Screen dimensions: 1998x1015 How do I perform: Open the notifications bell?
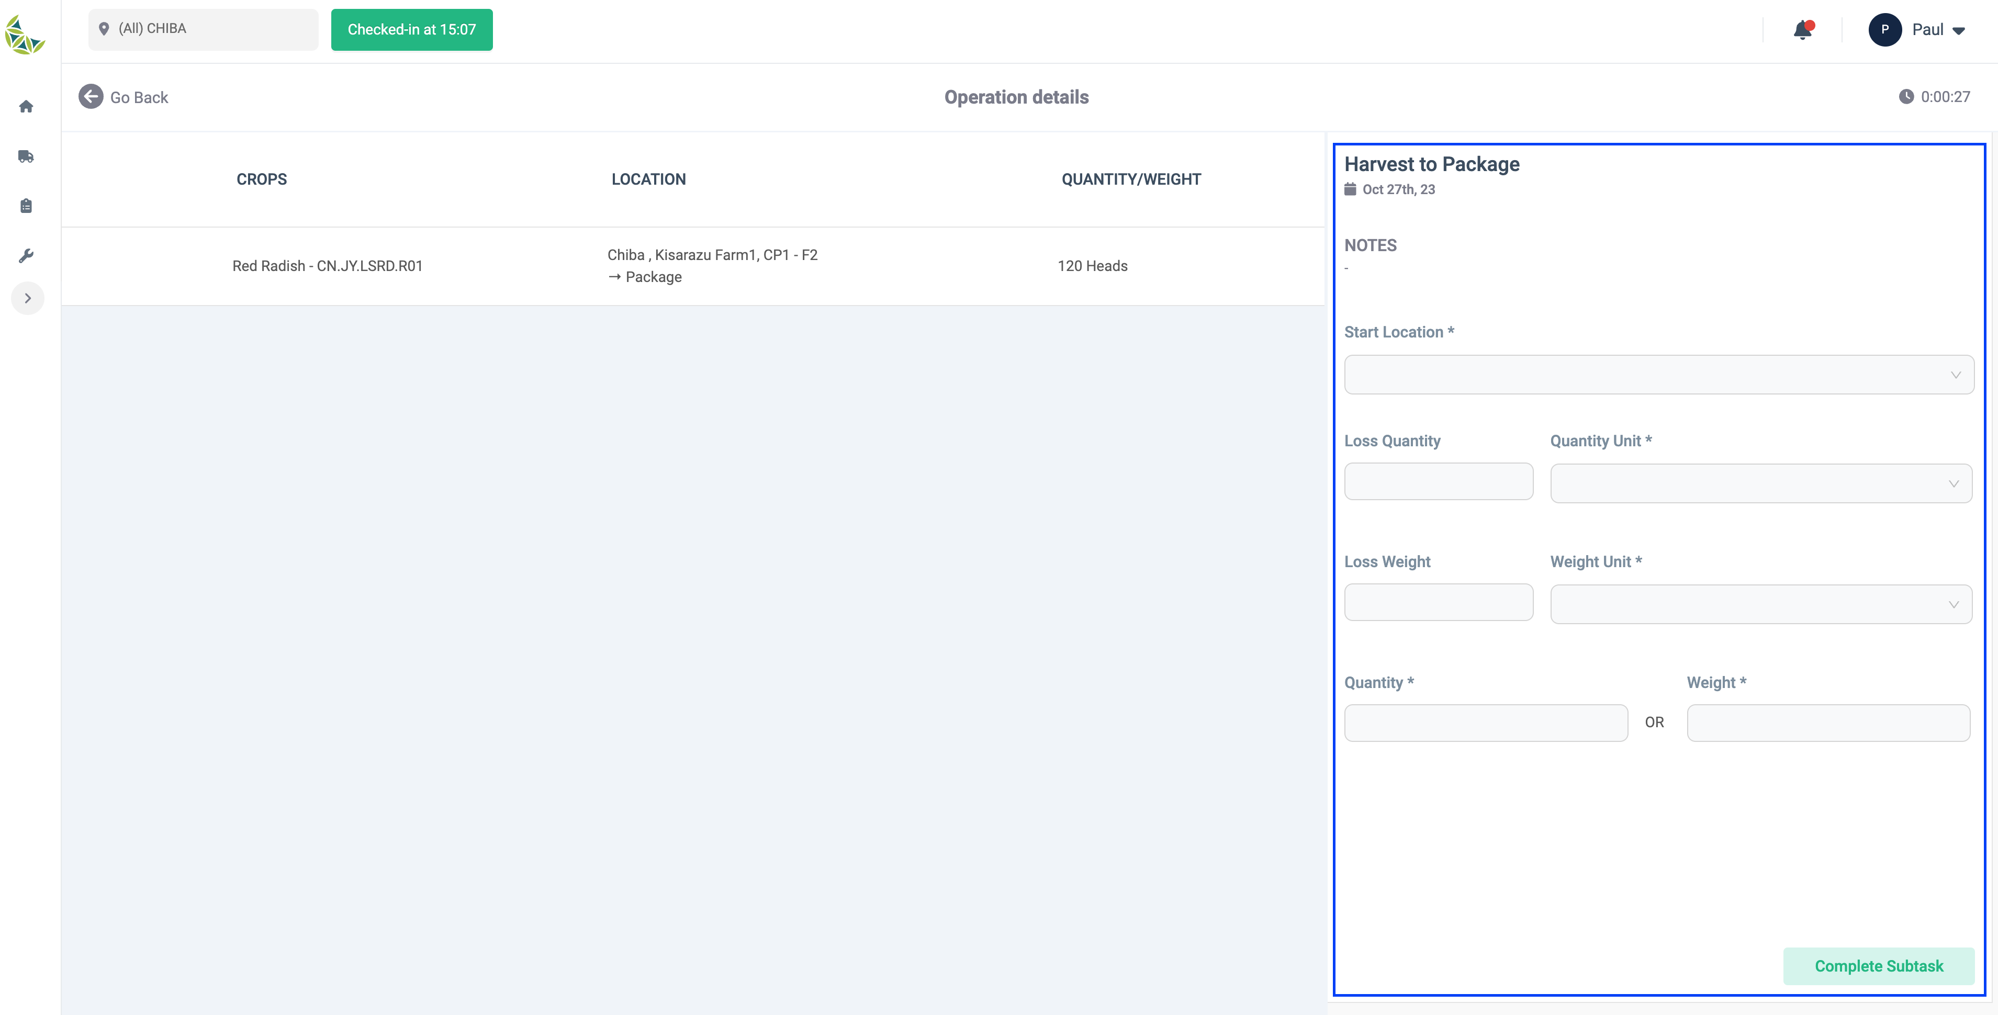point(1802,30)
